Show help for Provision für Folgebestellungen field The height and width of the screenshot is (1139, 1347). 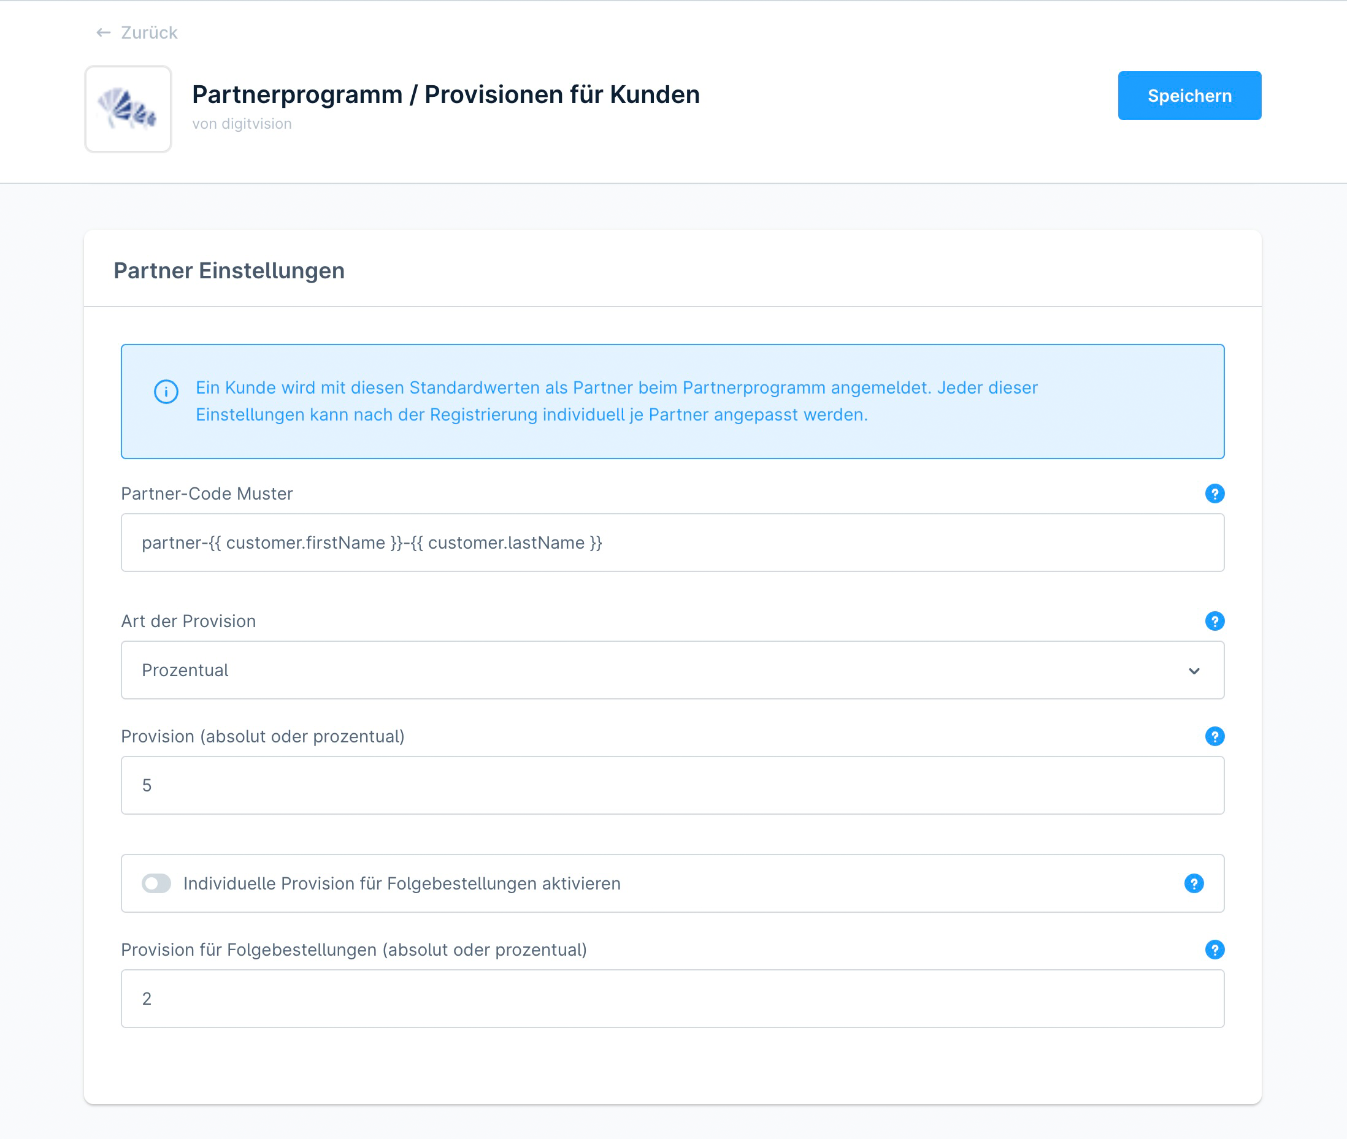1215,950
